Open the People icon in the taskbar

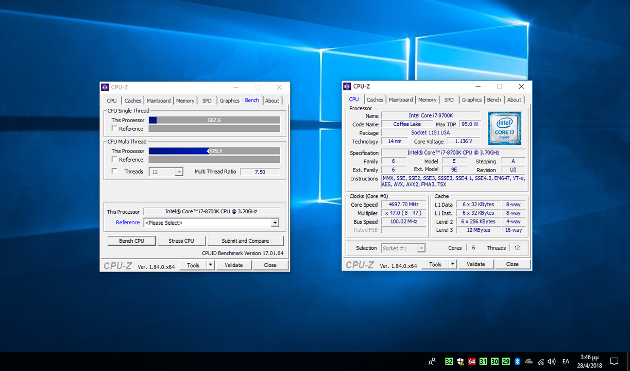[x=432, y=361]
